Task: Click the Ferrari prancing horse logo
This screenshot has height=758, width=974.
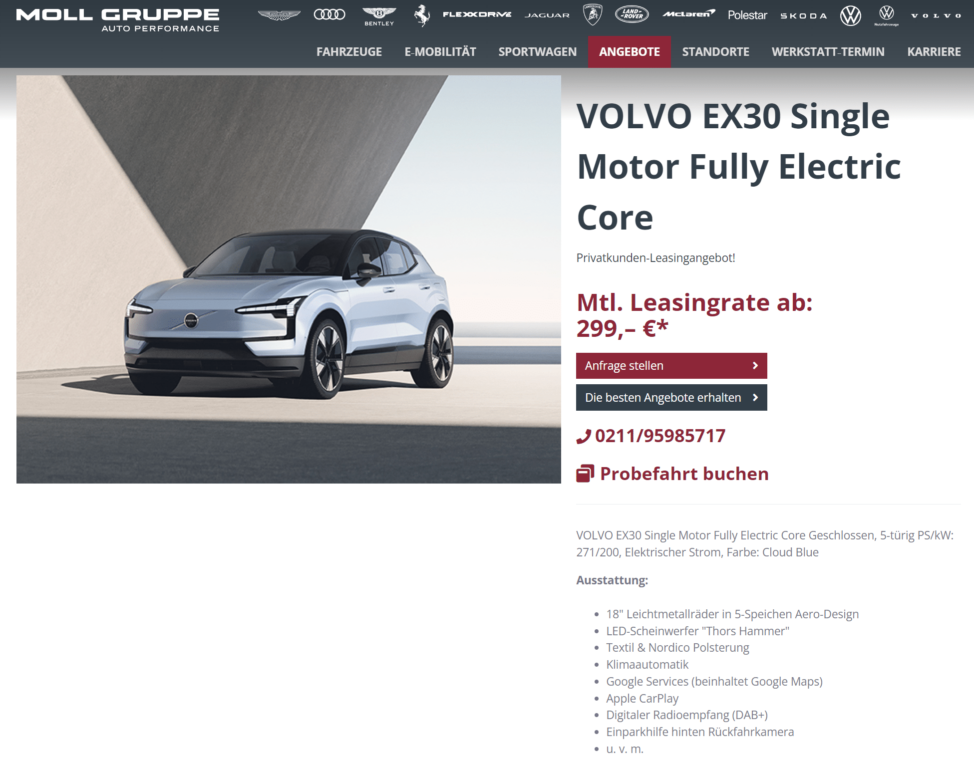Action: pos(422,15)
